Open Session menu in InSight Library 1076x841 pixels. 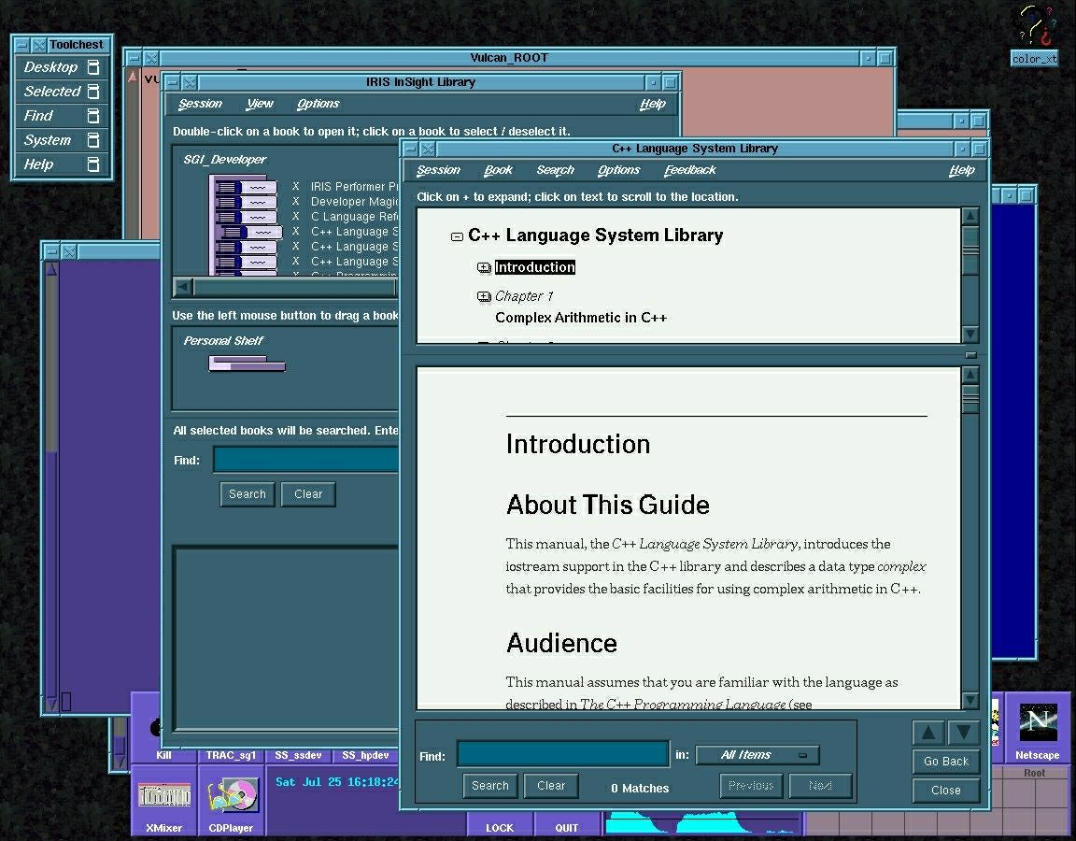click(x=200, y=104)
